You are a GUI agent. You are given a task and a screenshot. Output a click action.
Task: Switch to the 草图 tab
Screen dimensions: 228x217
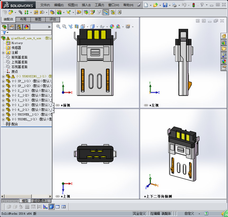pyautogui.click(x=38, y=19)
